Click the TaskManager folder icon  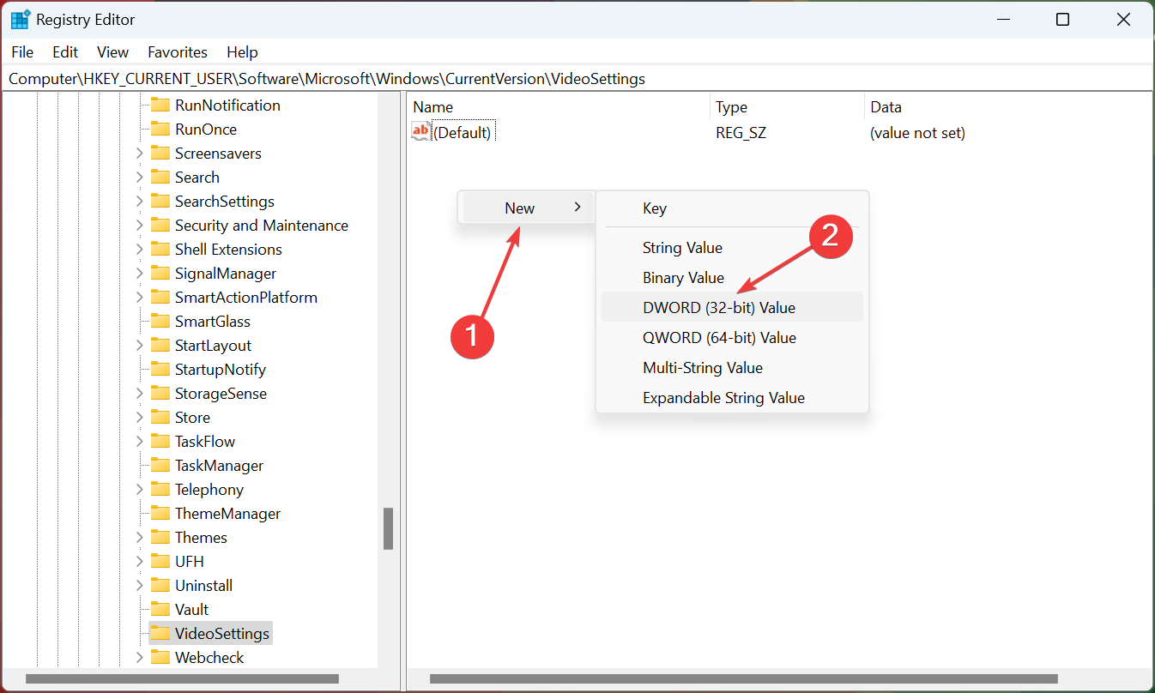click(160, 466)
